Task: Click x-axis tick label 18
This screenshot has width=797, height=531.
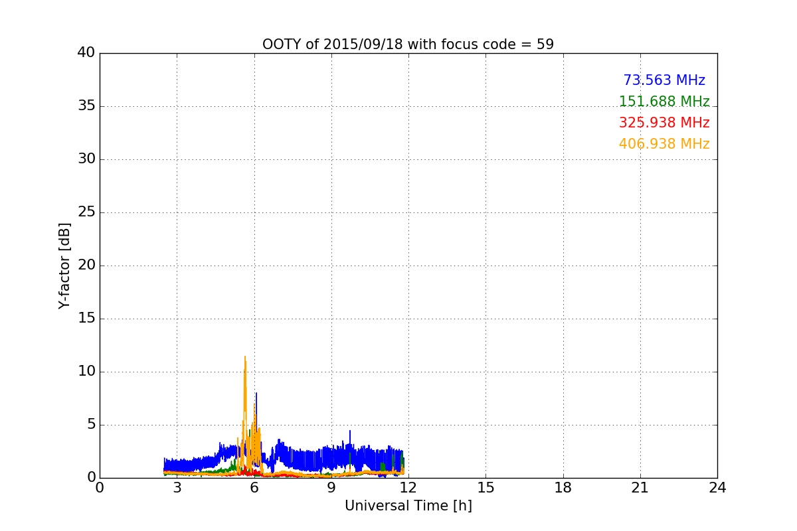Action: 563,488
